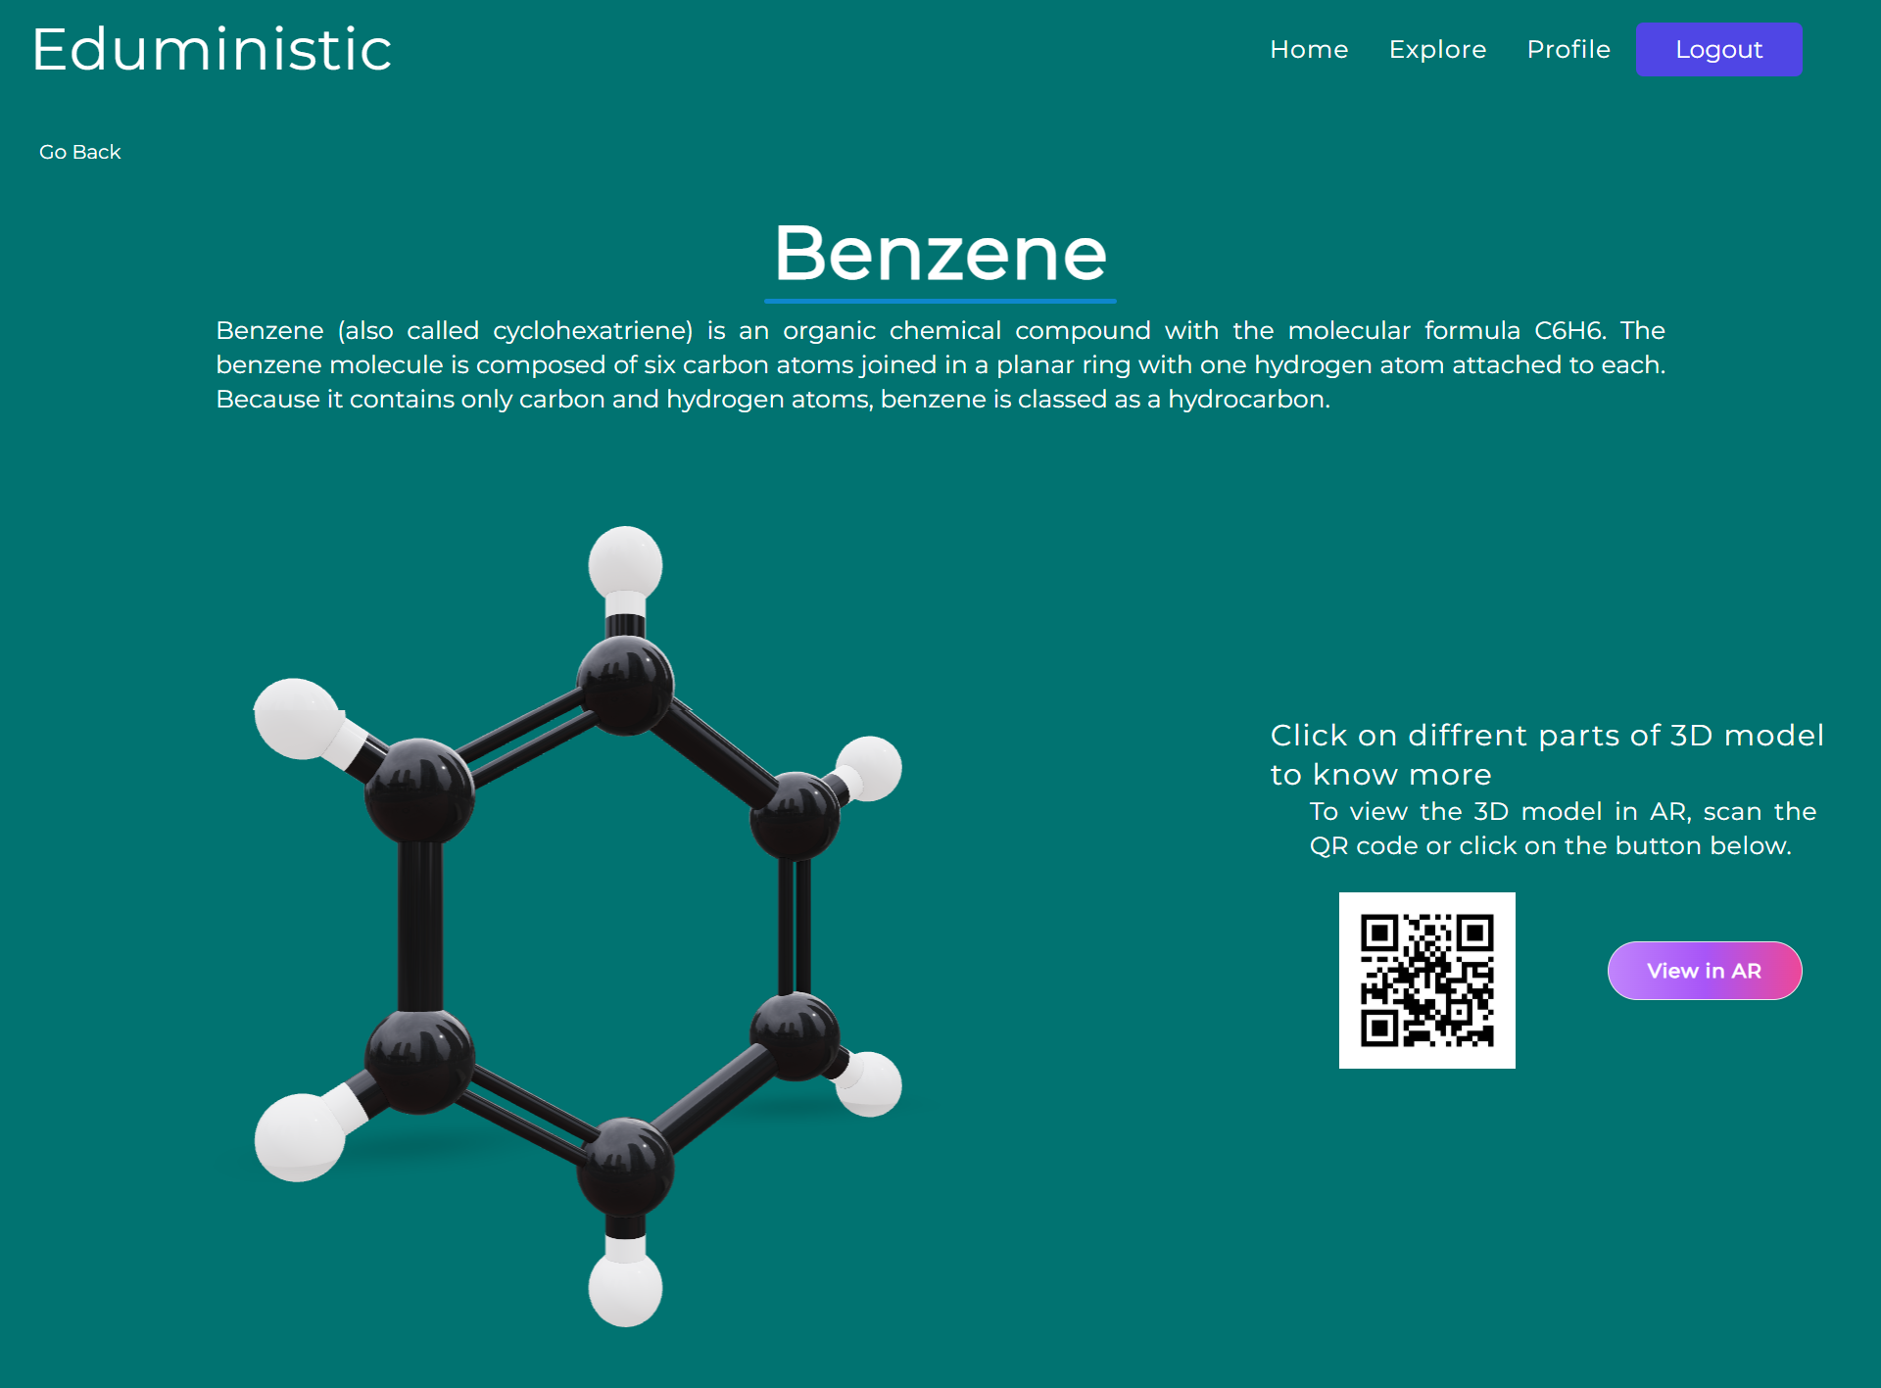Select the lower-left hydrogen atom
The width and height of the screenshot is (1881, 1388).
299,1136
